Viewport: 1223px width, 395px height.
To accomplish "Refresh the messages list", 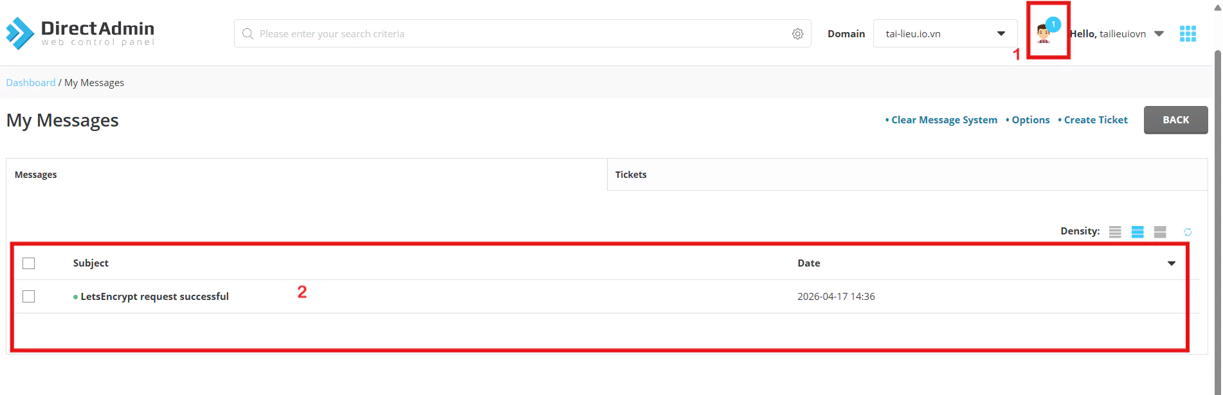I will (x=1188, y=232).
